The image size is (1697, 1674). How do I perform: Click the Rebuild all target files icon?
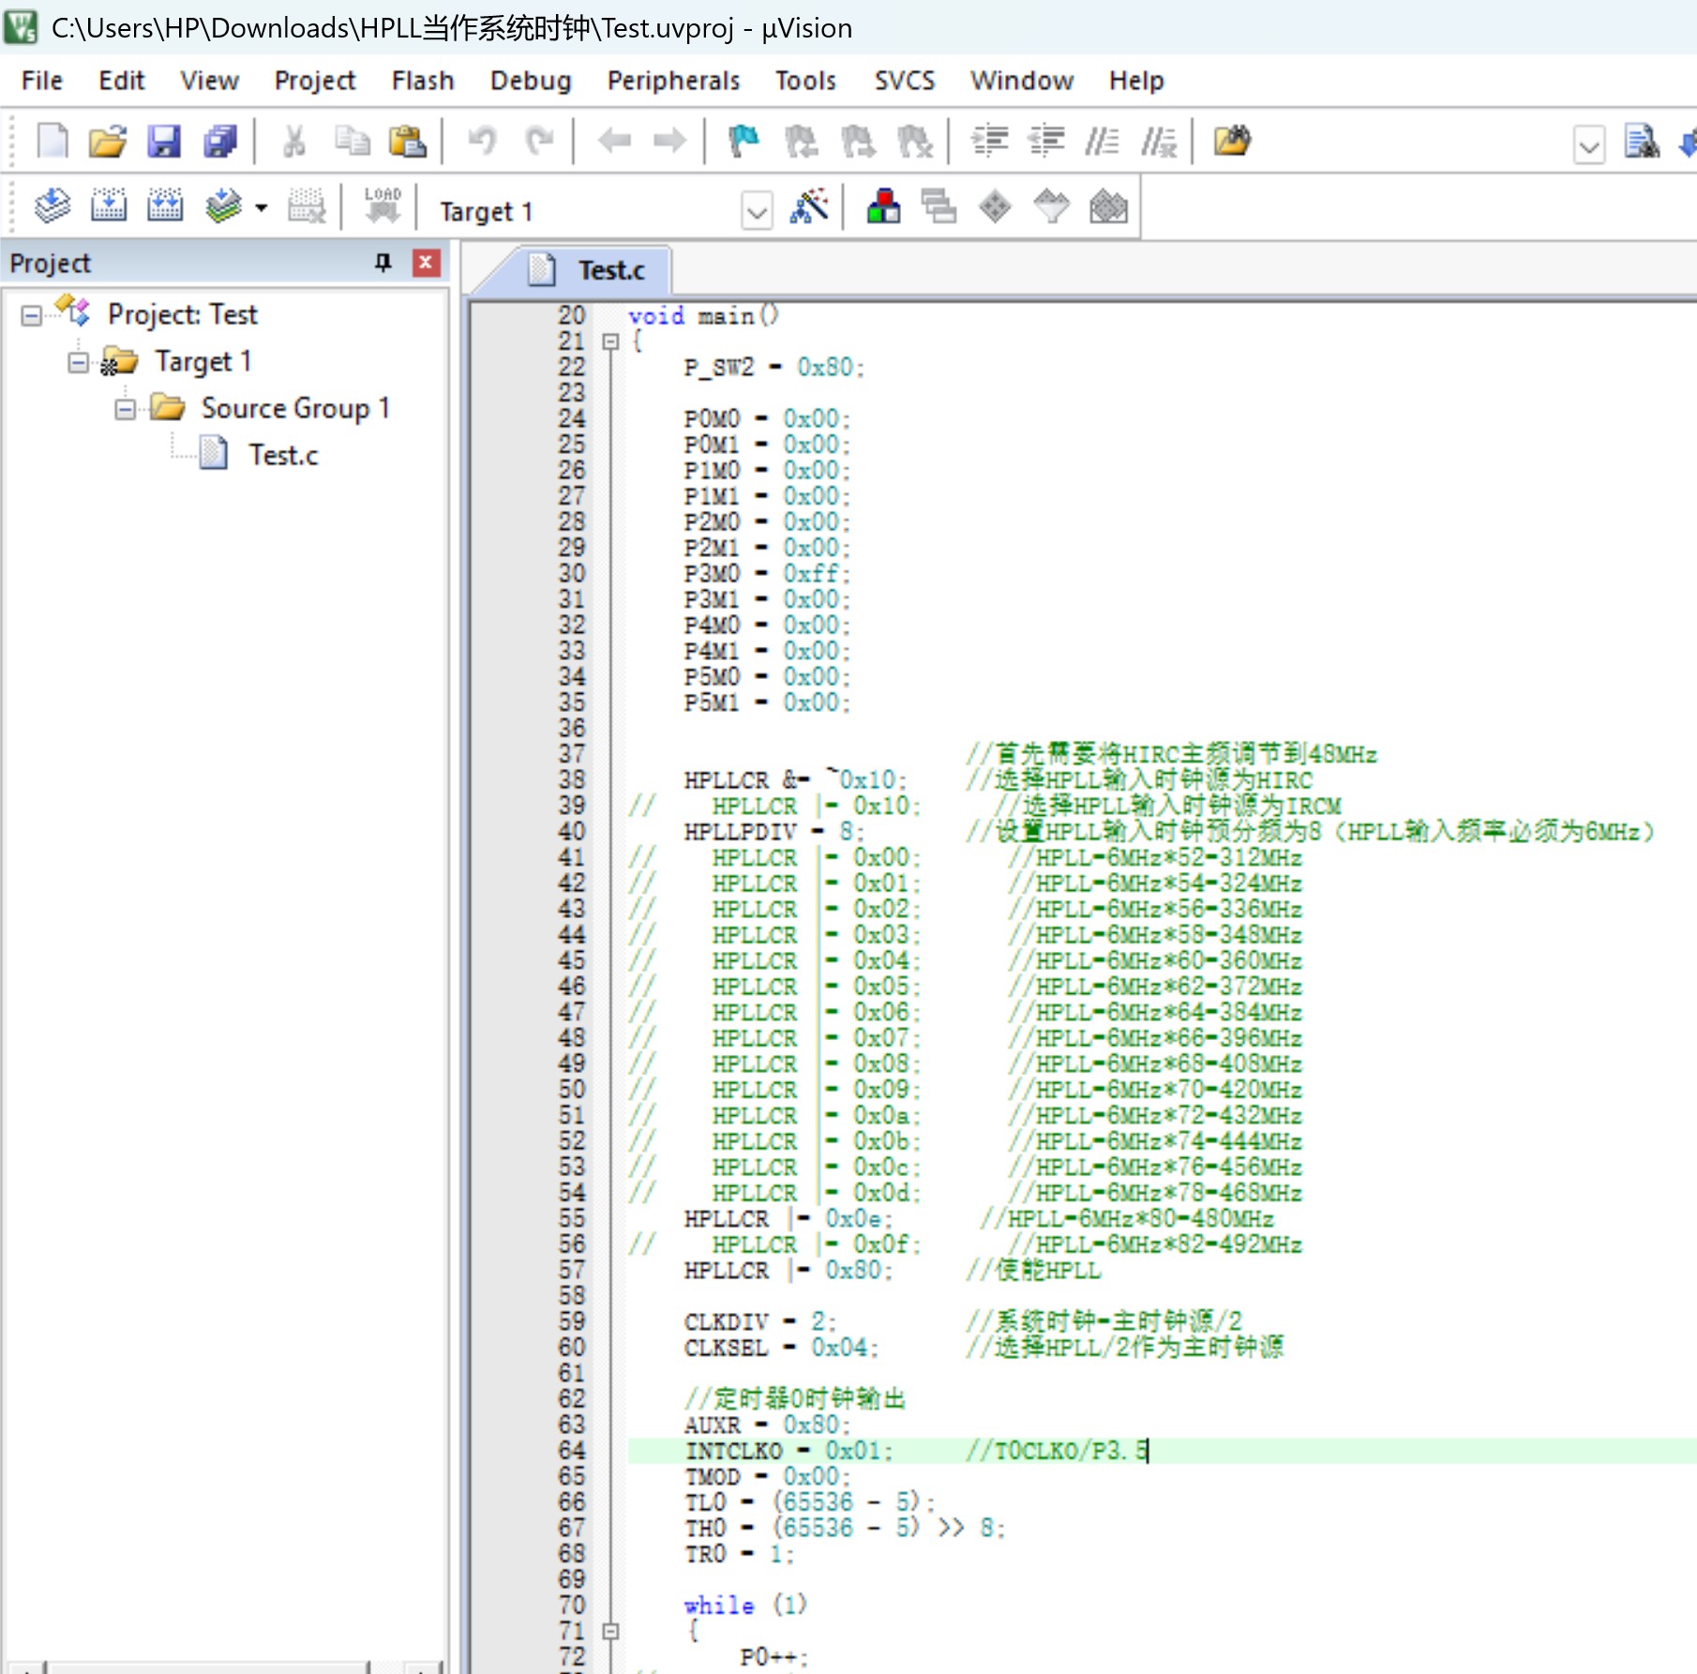coord(165,205)
